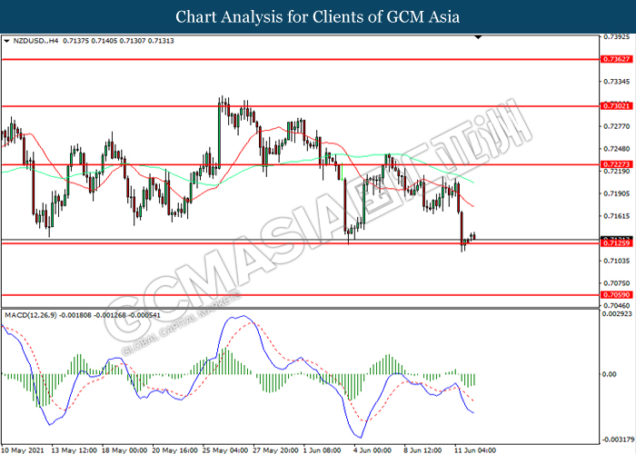The image size is (636, 454).
Task: Click the 8 Jun 12:00 time label
Action: pos(422,450)
